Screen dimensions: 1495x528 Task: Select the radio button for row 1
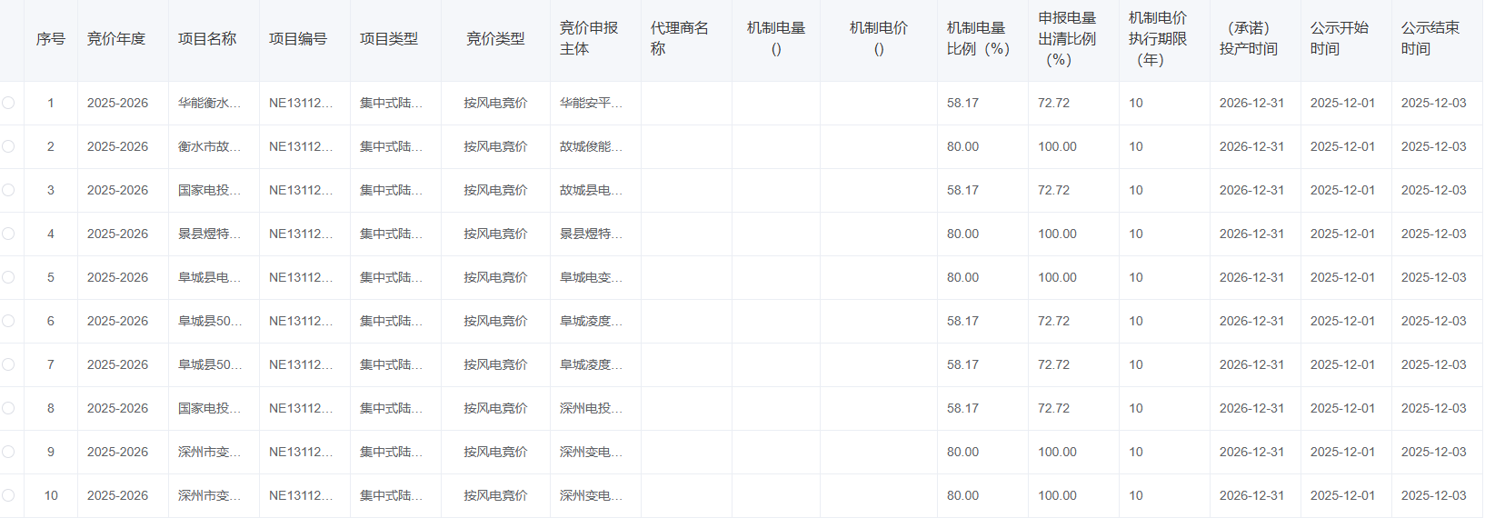8,103
